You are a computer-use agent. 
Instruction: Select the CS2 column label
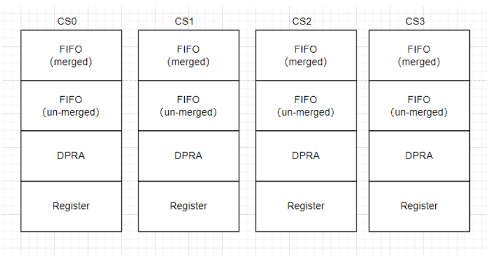[302, 21]
